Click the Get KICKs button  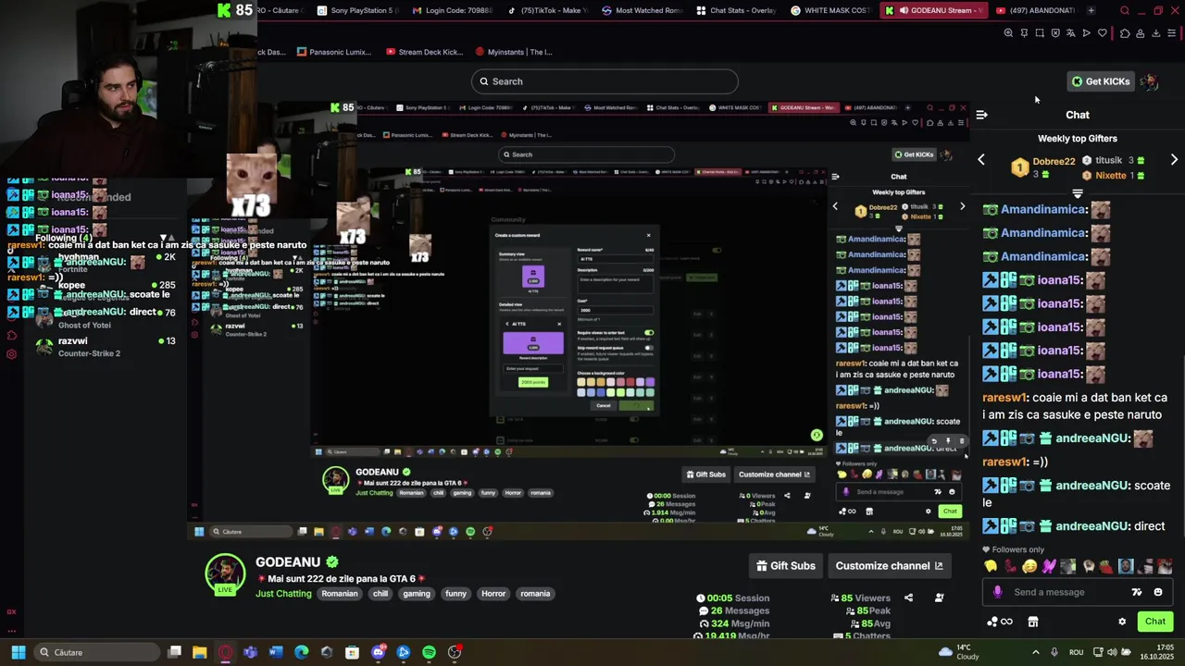pos(1101,81)
